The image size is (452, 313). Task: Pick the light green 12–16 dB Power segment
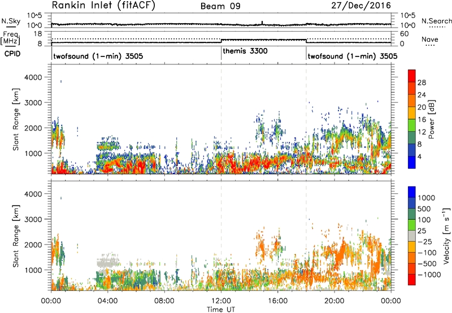tap(412, 125)
